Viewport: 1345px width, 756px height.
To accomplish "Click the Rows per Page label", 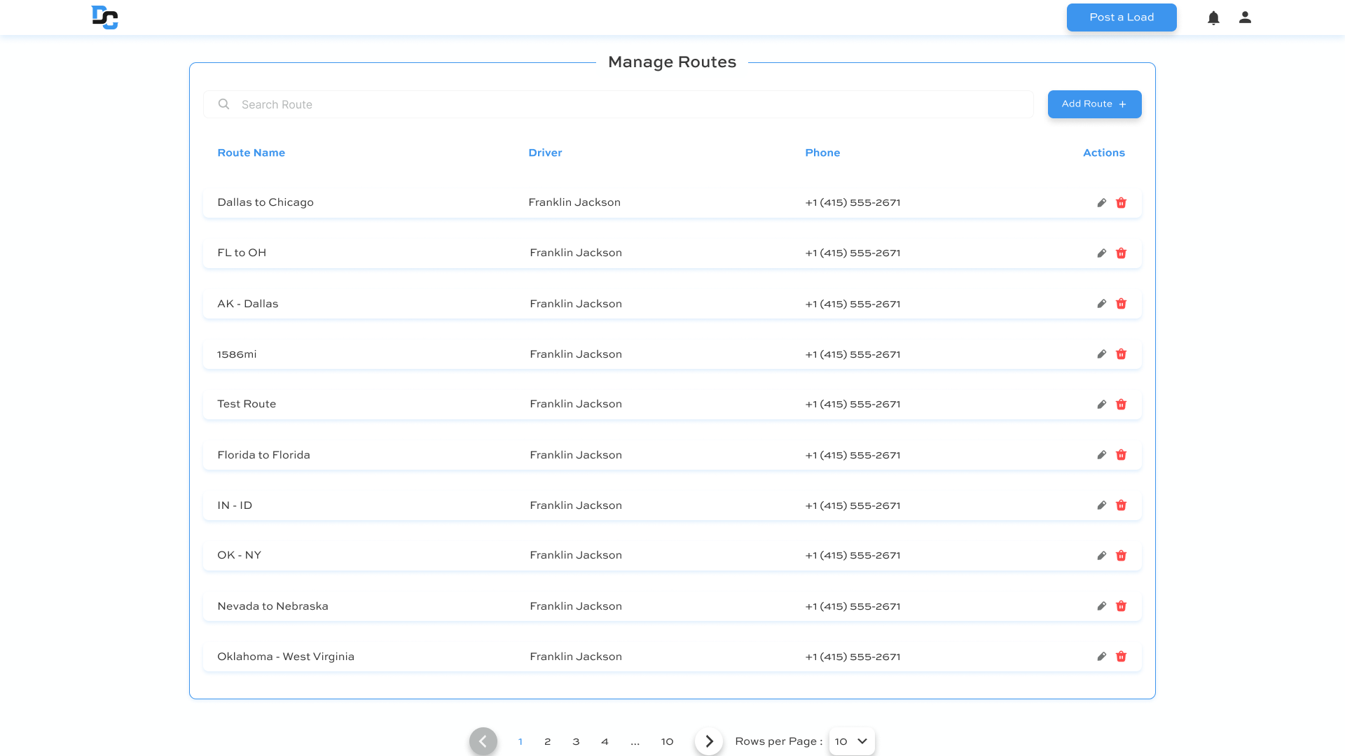I will coord(778,741).
